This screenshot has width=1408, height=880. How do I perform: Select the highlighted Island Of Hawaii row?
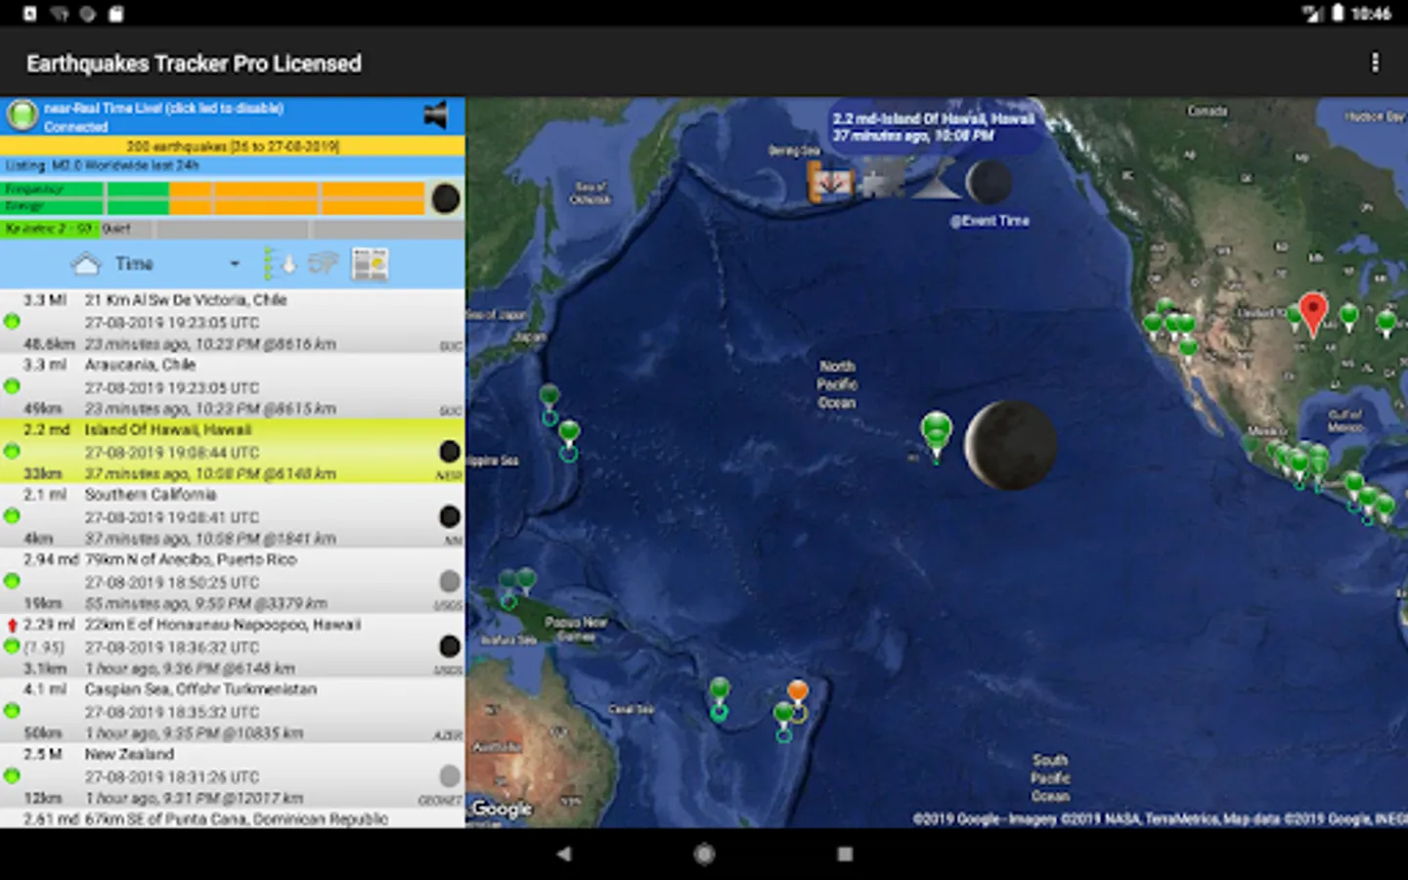tap(233, 451)
